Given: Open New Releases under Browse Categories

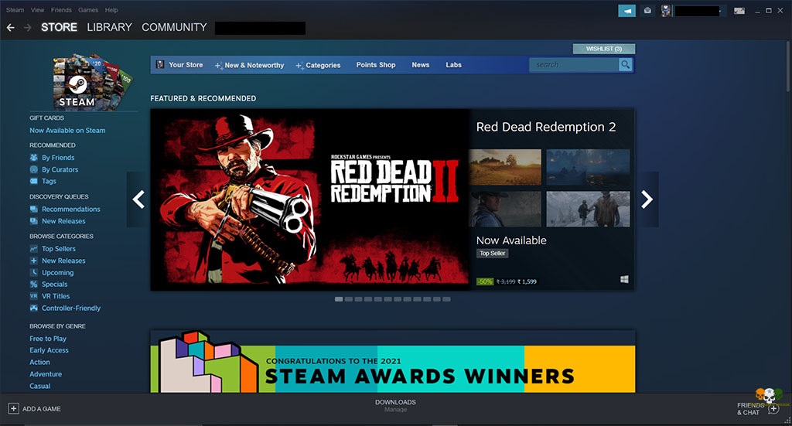Looking at the screenshot, I should pos(63,261).
